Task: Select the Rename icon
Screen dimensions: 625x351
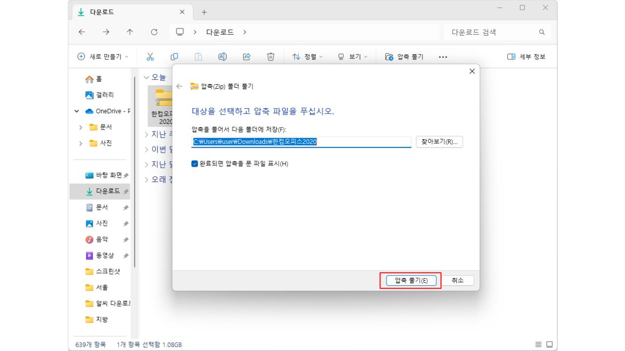Action: tap(222, 56)
